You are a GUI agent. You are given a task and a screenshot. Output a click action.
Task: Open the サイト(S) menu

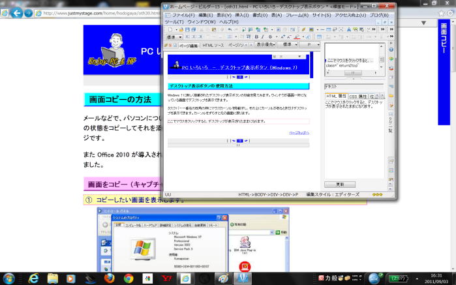tap(322, 15)
